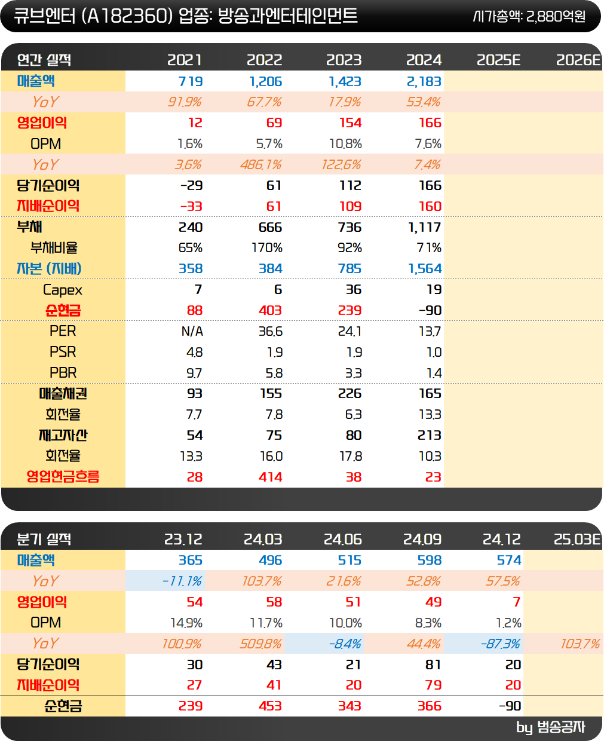Select the 2022 operating cash flow '414'
Viewport: 604px width, 741px height.
(x=270, y=477)
